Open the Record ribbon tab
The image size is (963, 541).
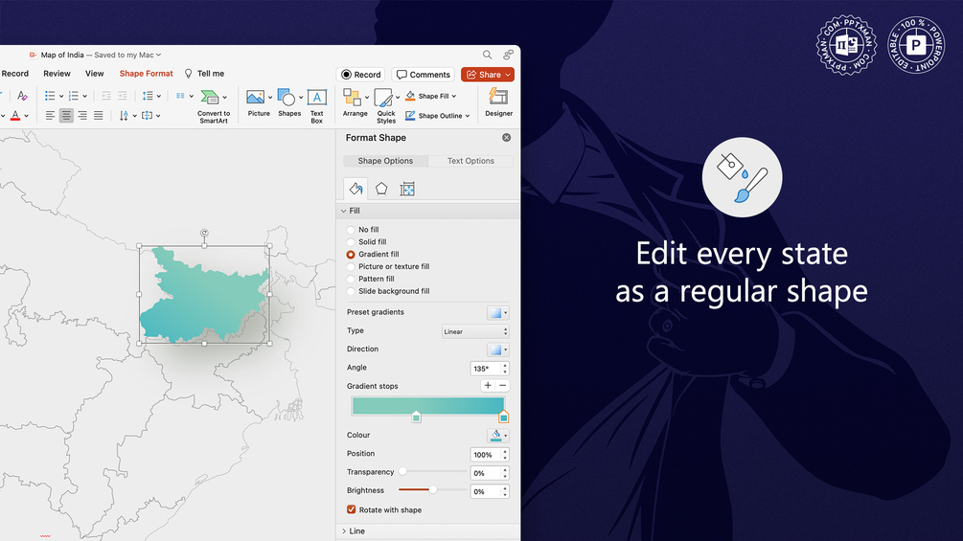point(14,74)
